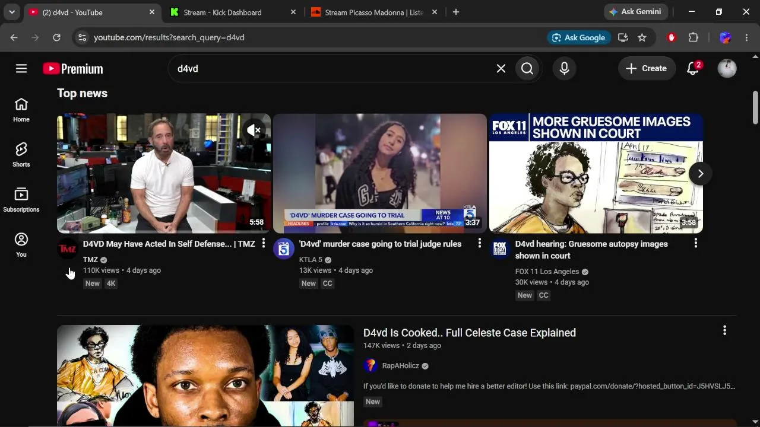Open more options for the TMZ video
The image size is (760, 427).
(x=264, y=243)
